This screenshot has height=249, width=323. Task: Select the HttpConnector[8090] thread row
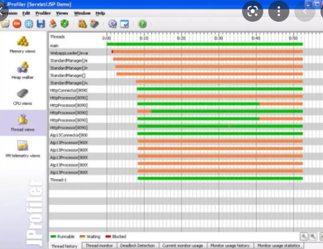click(186, 89)
